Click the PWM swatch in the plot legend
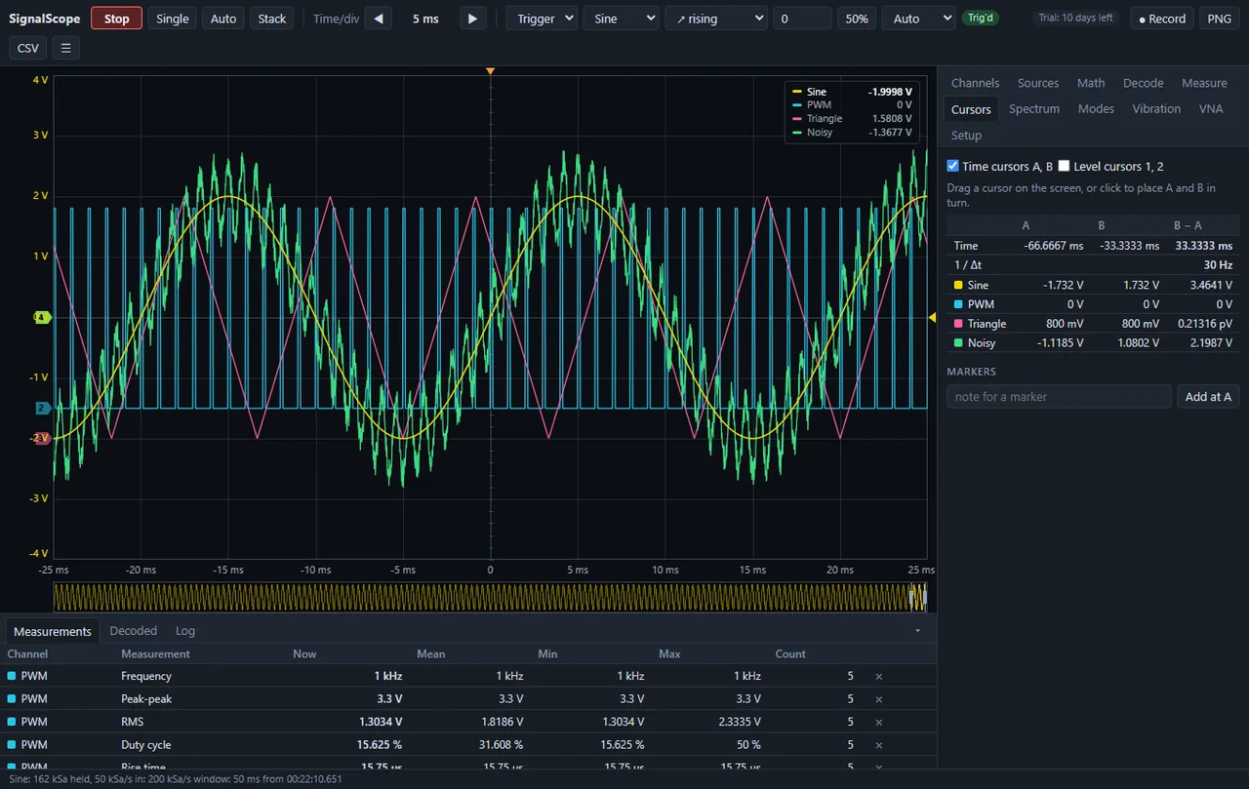Screen dimensions: 1249x789 [x=797, y=105]
